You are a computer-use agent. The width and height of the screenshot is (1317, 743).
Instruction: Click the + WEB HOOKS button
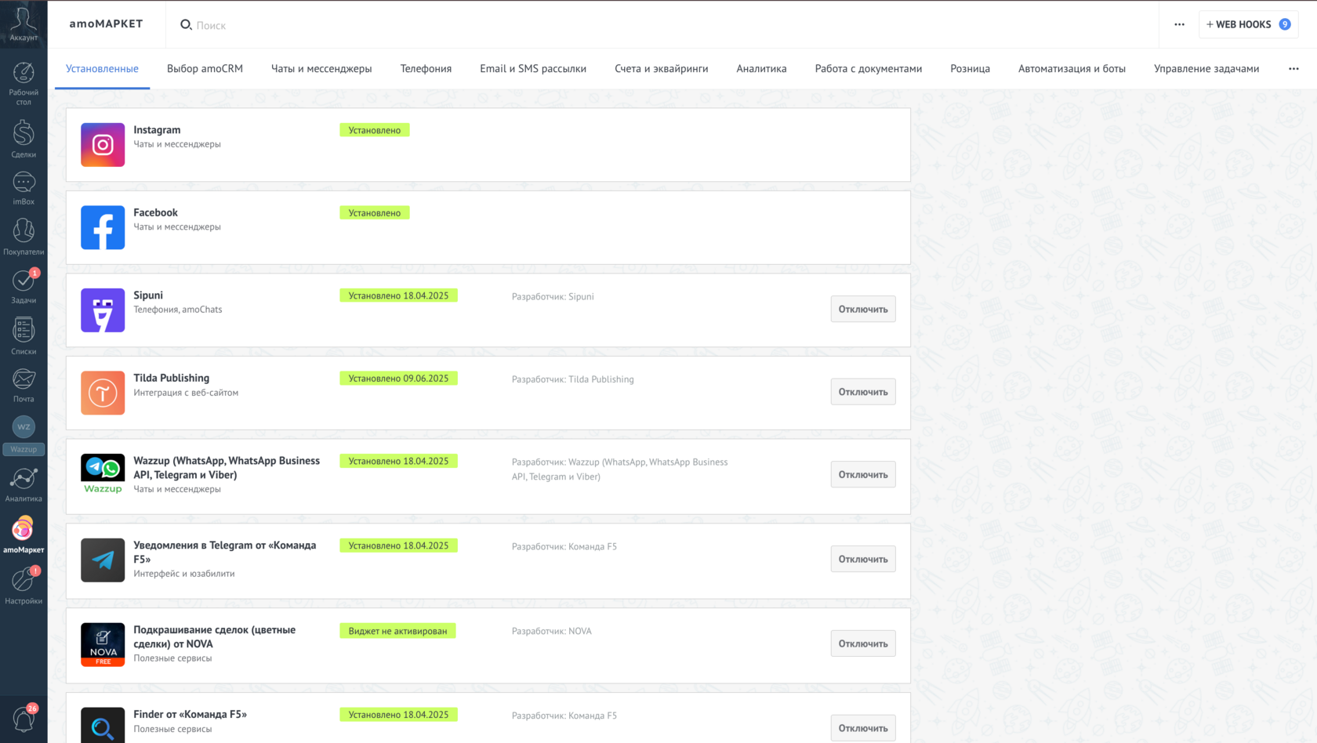[1248, 24]
